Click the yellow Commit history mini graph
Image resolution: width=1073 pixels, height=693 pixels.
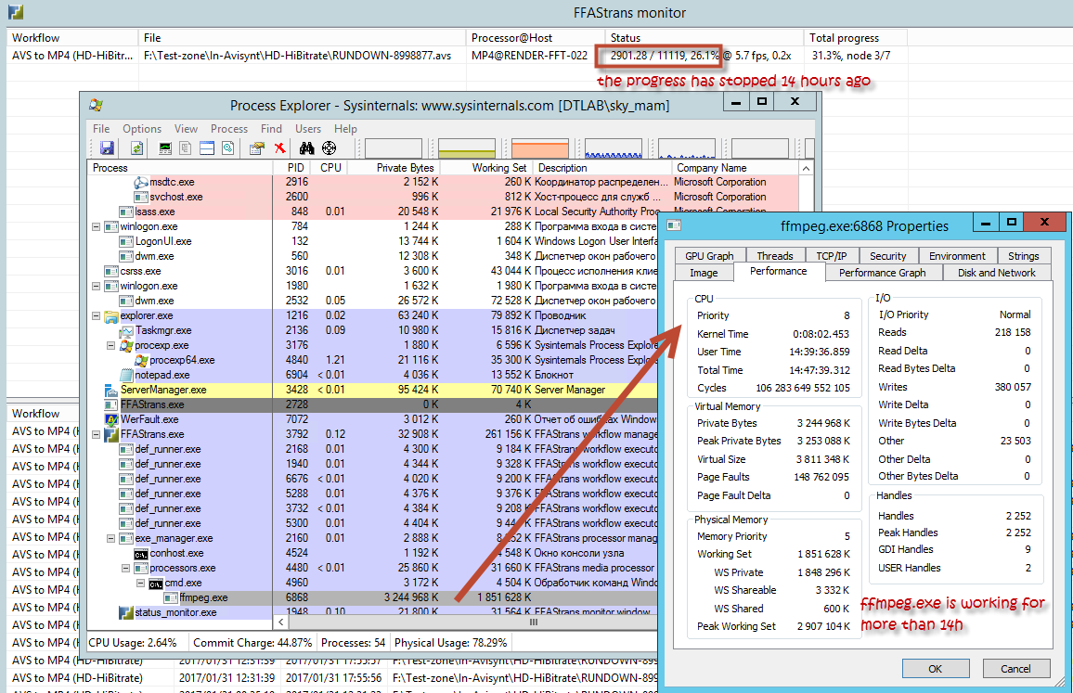467,148
